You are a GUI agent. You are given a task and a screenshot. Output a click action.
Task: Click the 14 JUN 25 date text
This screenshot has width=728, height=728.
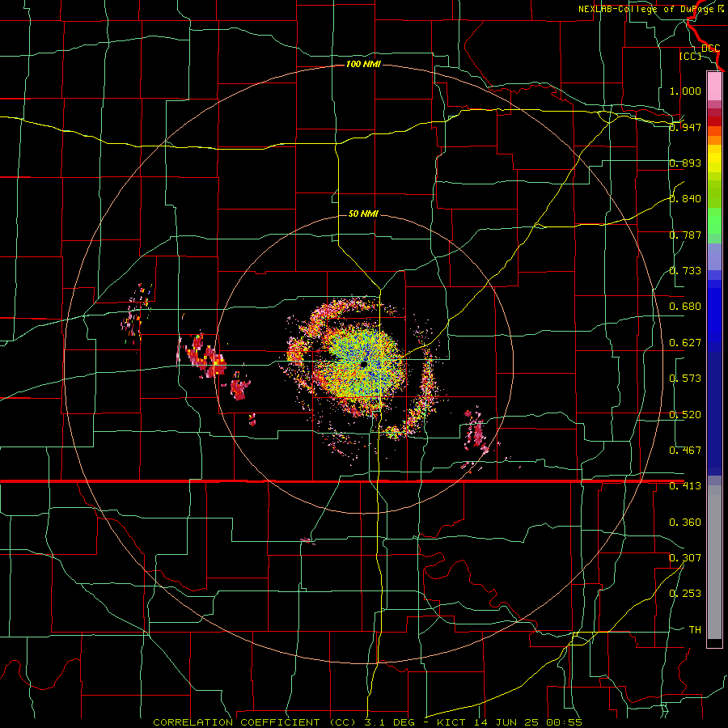pos(507,722)
